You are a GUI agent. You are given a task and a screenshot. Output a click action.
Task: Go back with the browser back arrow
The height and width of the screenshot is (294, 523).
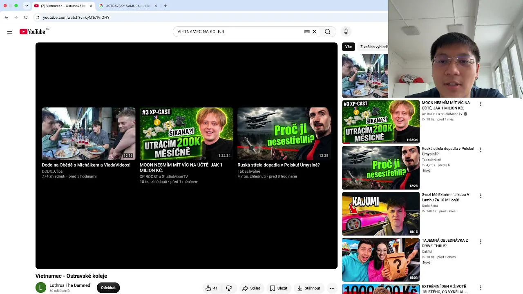[x=6, y=17]
